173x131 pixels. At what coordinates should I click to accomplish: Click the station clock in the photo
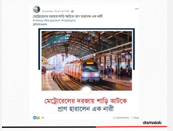coord(128,57)
